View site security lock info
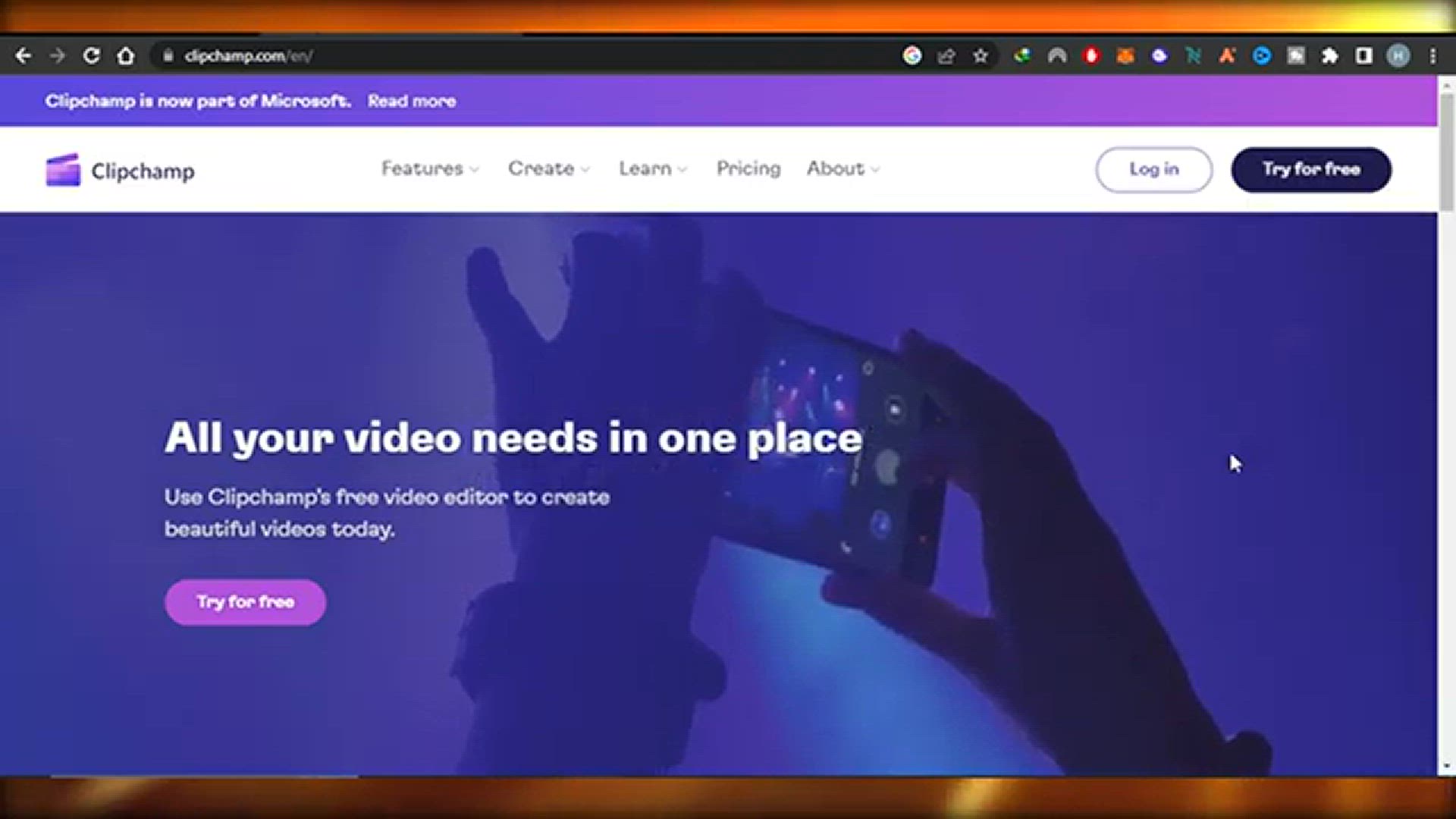 point(168,55)
